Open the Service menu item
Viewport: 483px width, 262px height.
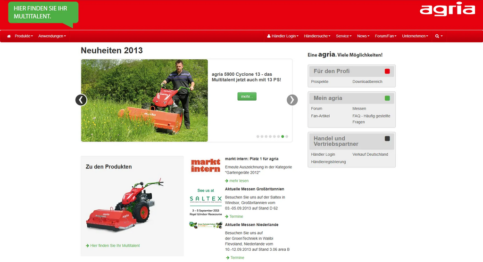click(x=344, y=36)
